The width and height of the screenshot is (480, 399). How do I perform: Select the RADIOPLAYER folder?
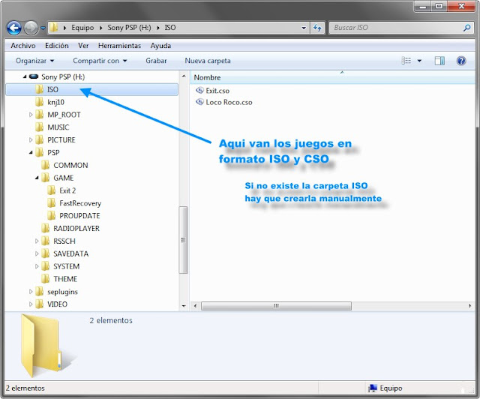coord(76,229)
